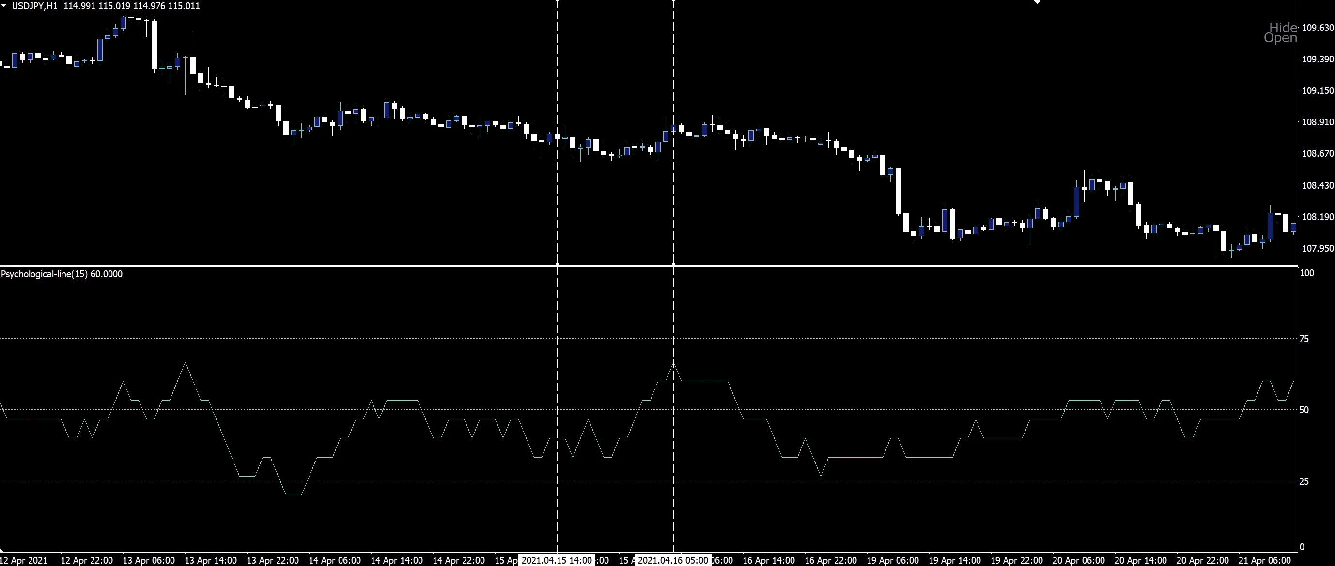
Task: Click the Psychological-line(15) indicator label
Action: coord(44,274)
